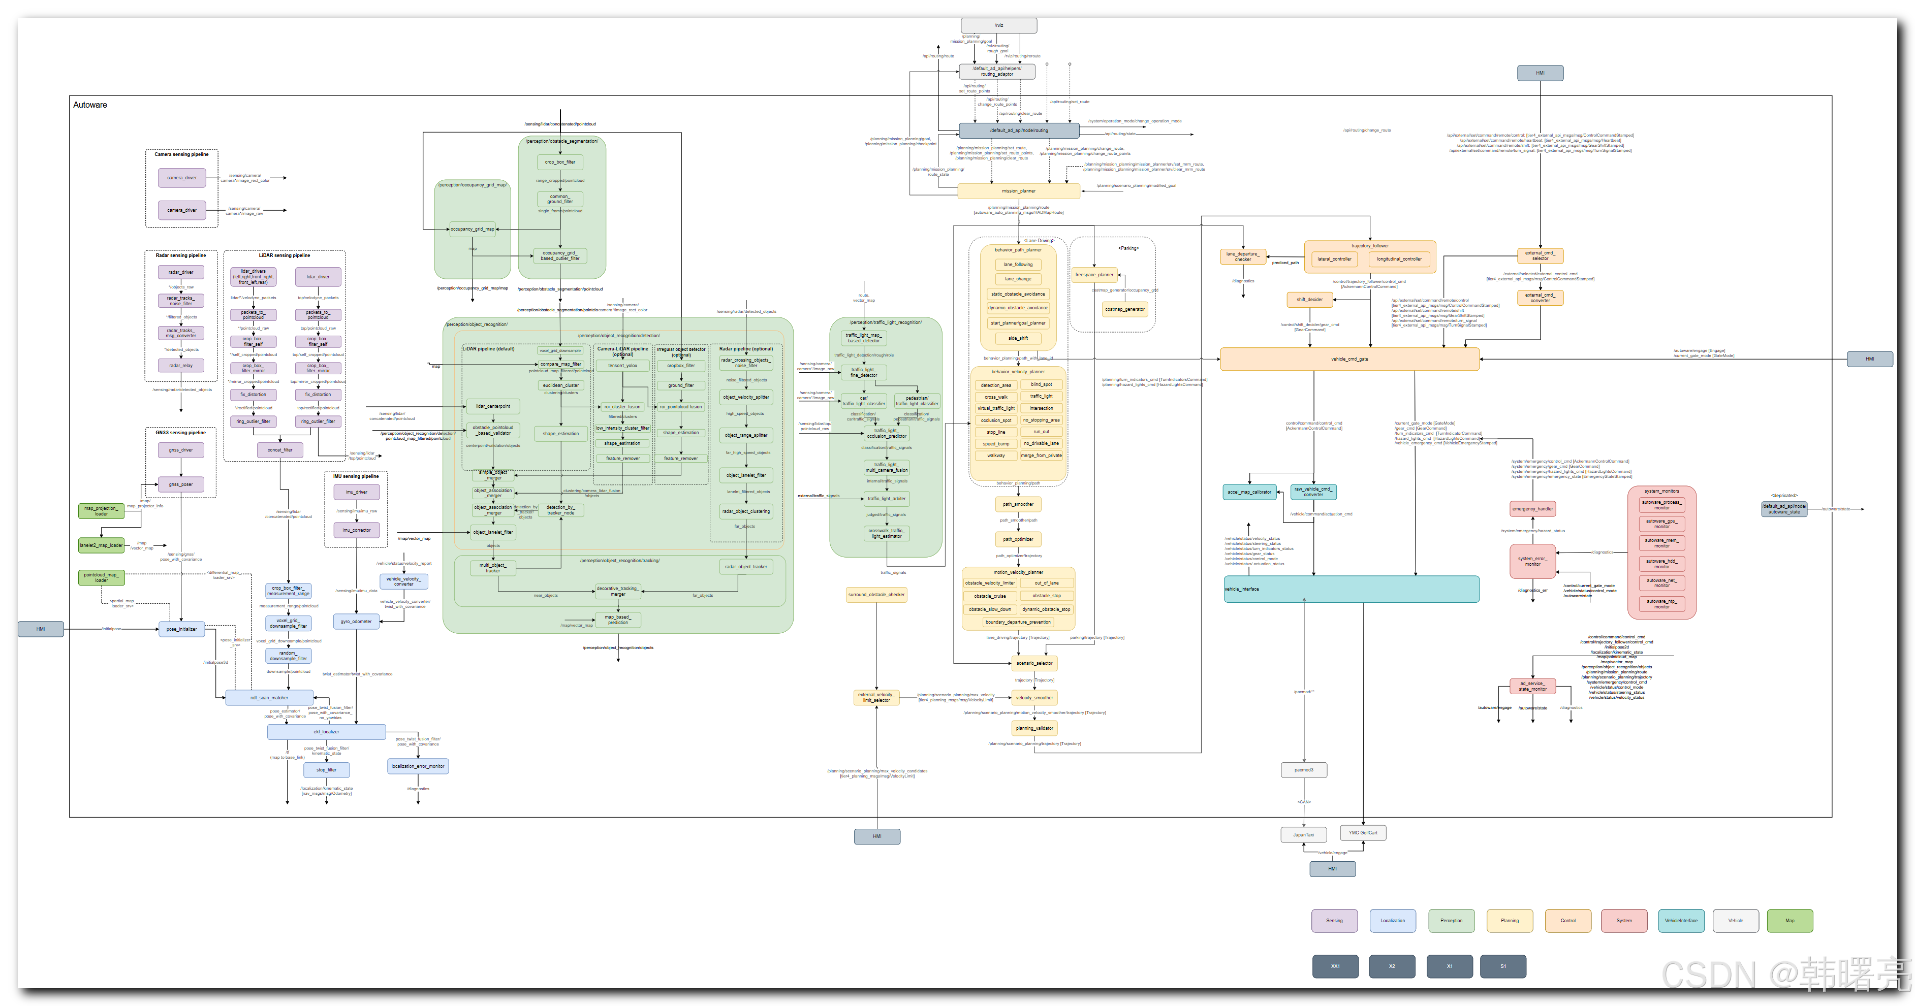Click the dark S1 box

point(1502,966)
